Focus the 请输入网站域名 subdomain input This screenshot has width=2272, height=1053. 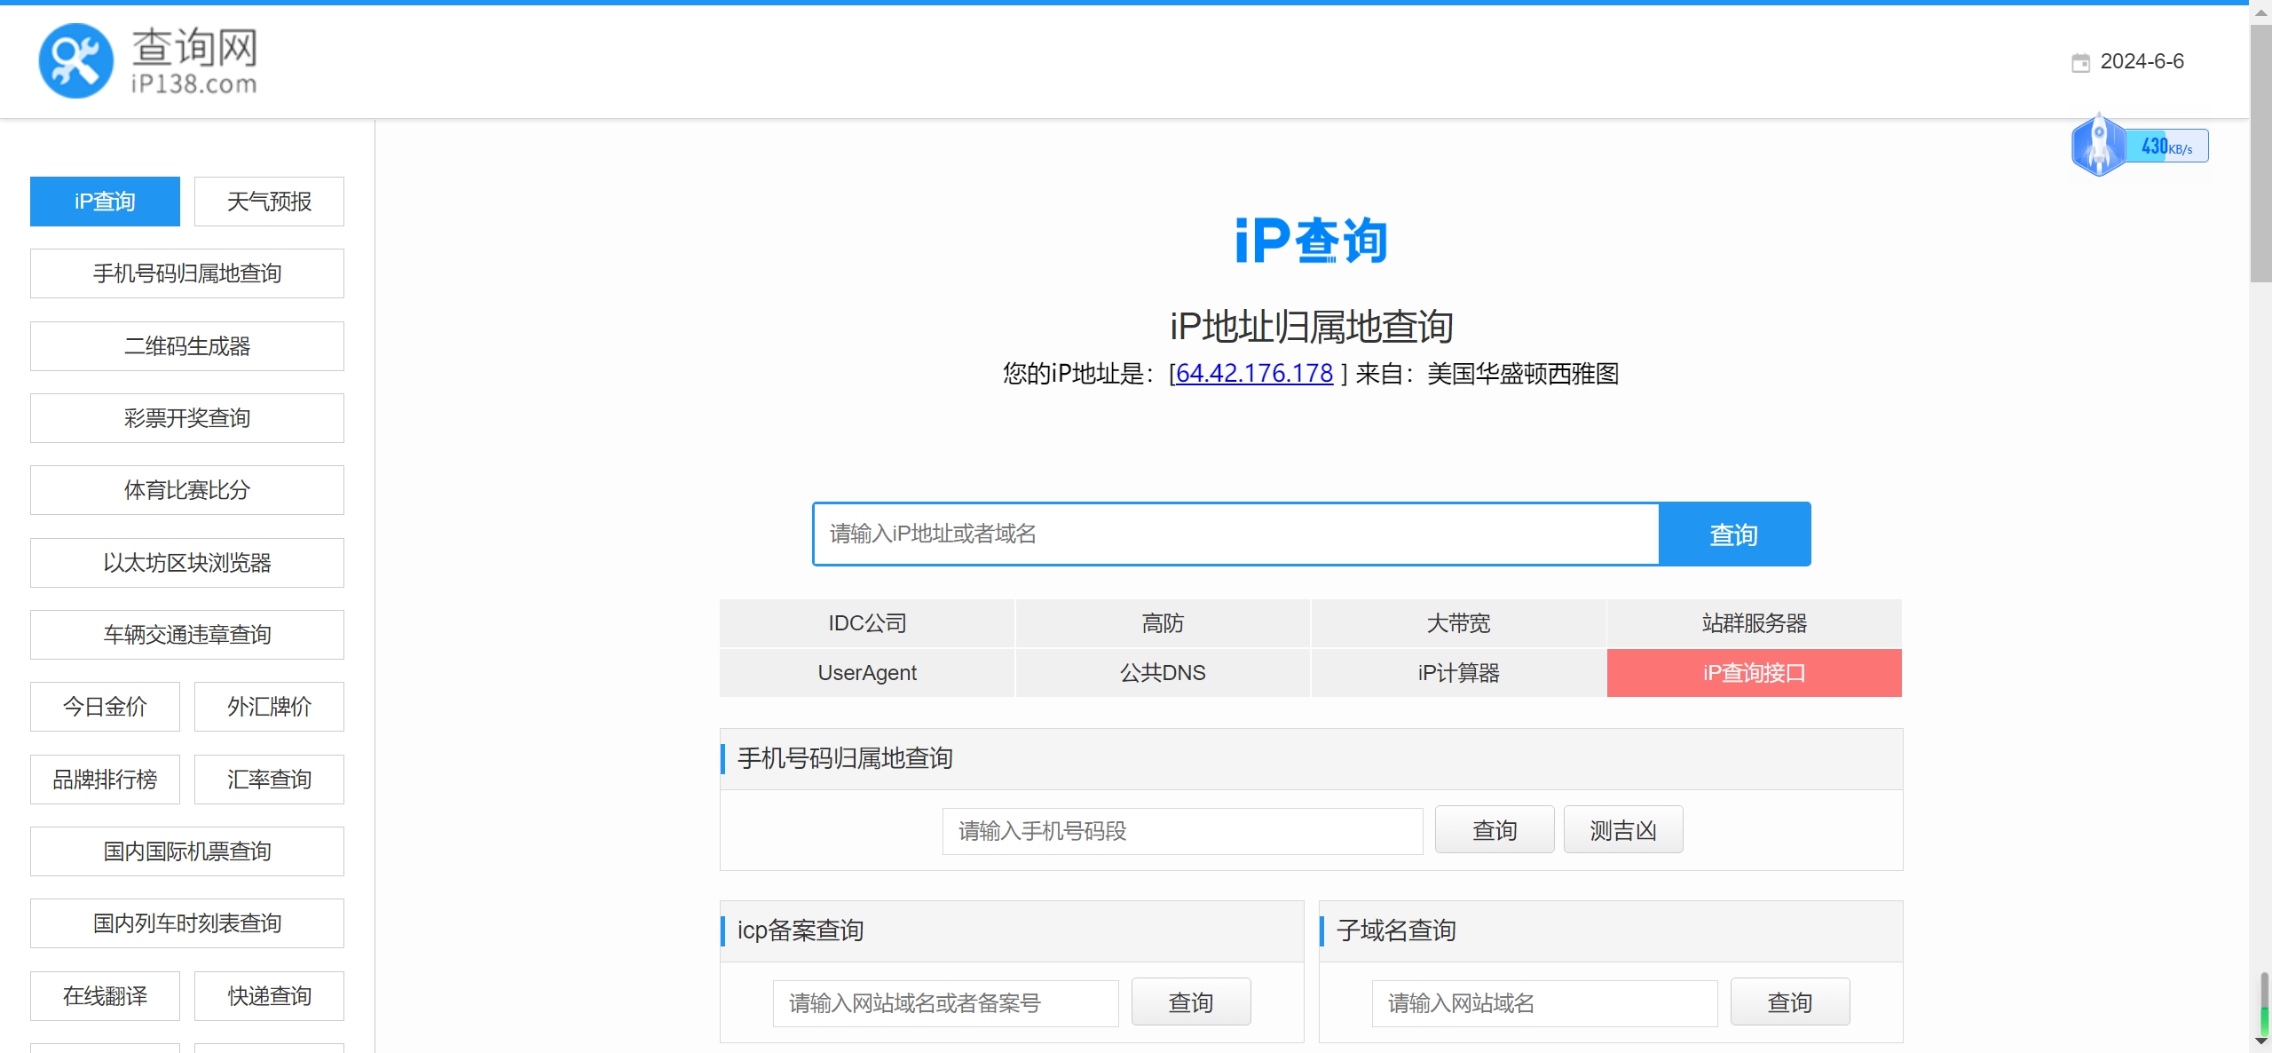click(1544, 1003)
